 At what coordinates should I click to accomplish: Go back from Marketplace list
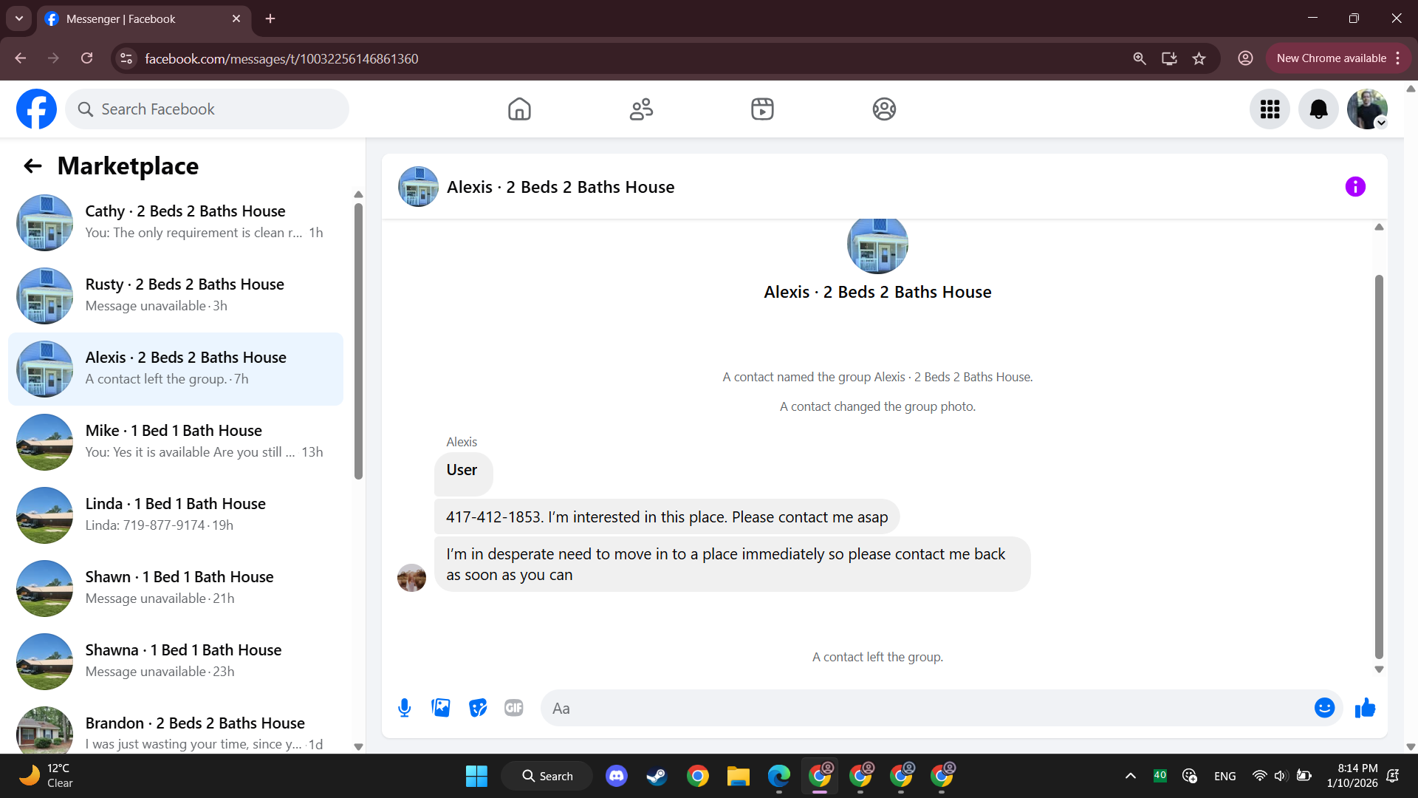[x=32, y=166]
